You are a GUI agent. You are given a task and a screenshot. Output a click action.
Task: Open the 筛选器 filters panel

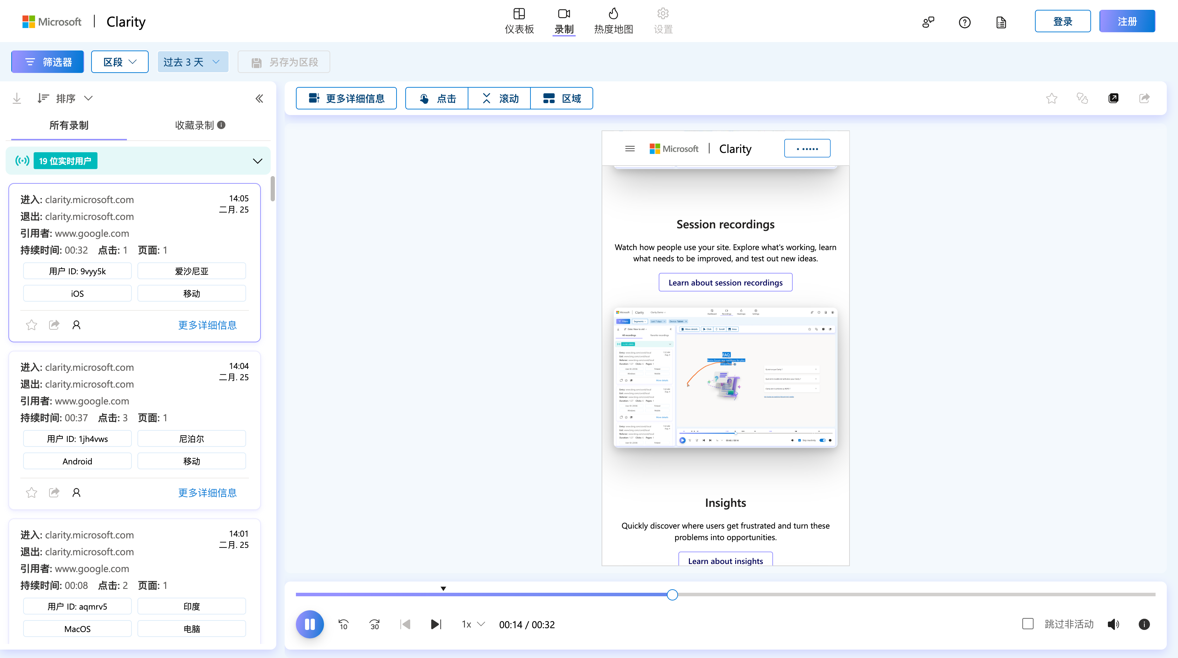48,62
